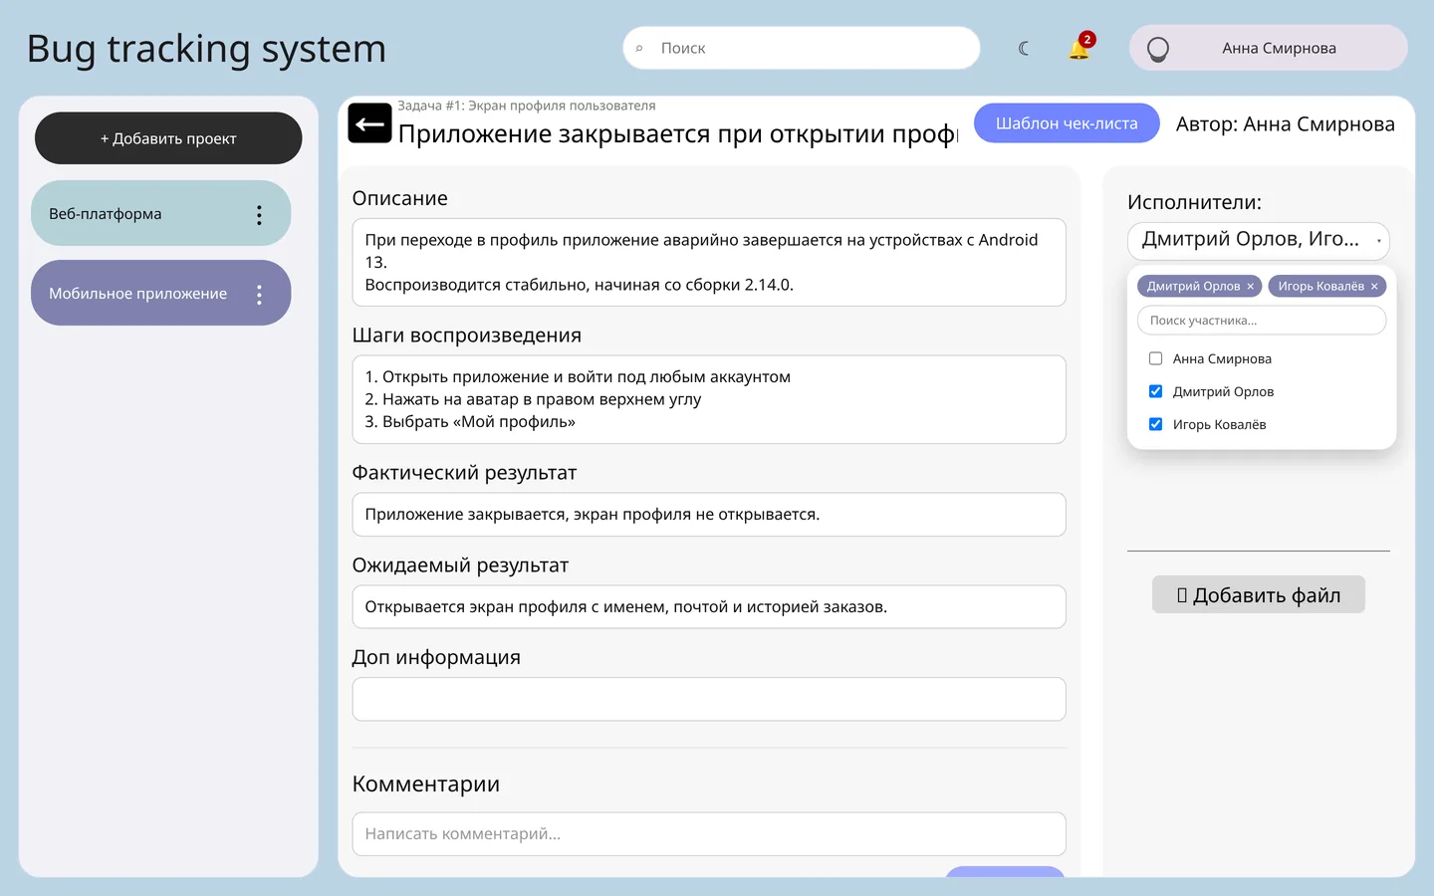1434x896 pixels.
Task: Click the Ожидаемый результат field
Action: pos(709,606)
